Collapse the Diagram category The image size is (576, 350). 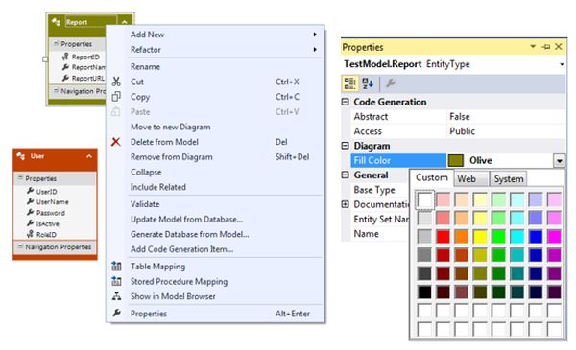[x=345, y=146]
